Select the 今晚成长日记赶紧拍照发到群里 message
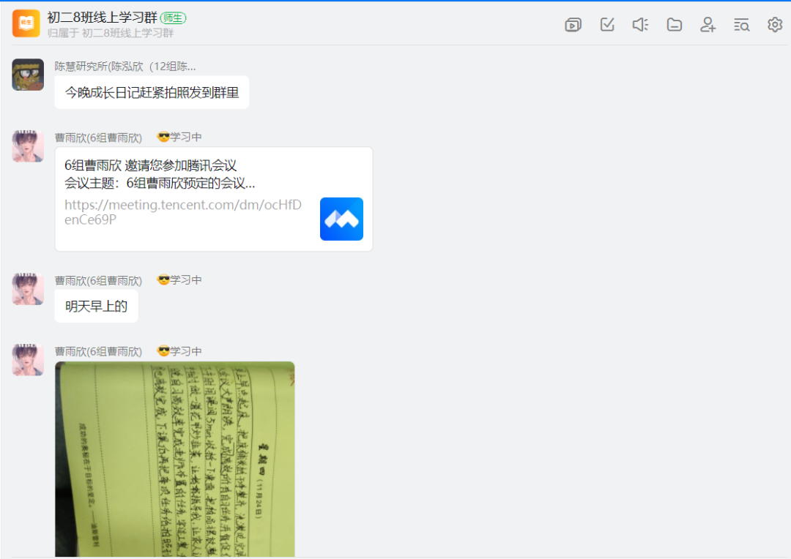 click(152, 92)
